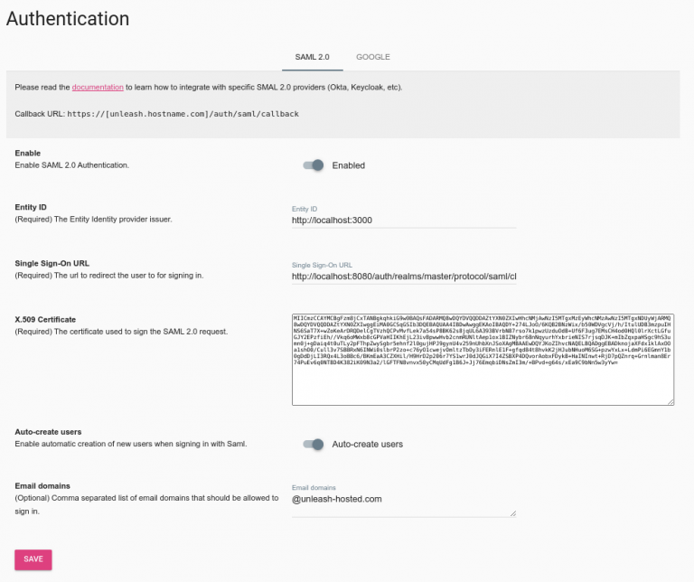
Task: Click inside the X.509 certificate text area
Action: point(483,360)
